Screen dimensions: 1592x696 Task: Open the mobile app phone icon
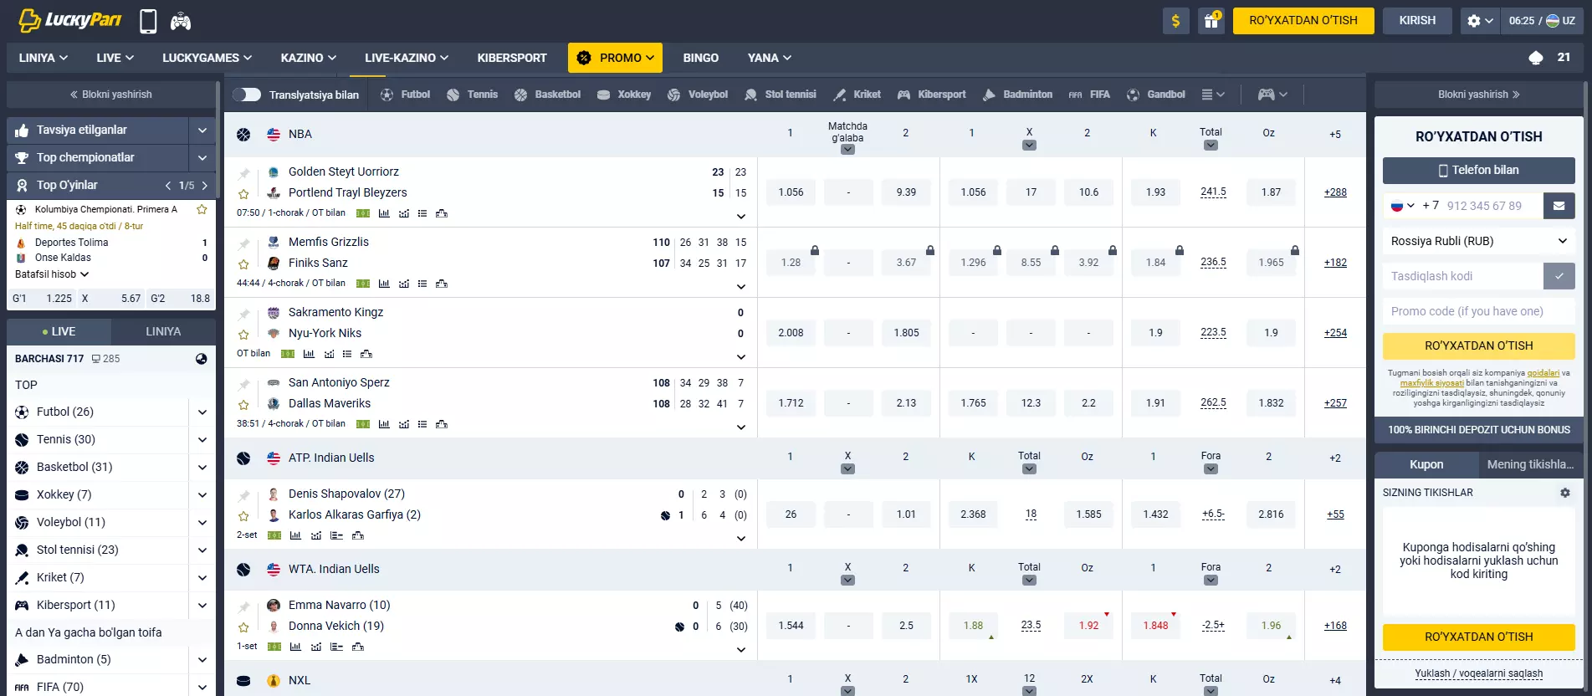[148, 21]
